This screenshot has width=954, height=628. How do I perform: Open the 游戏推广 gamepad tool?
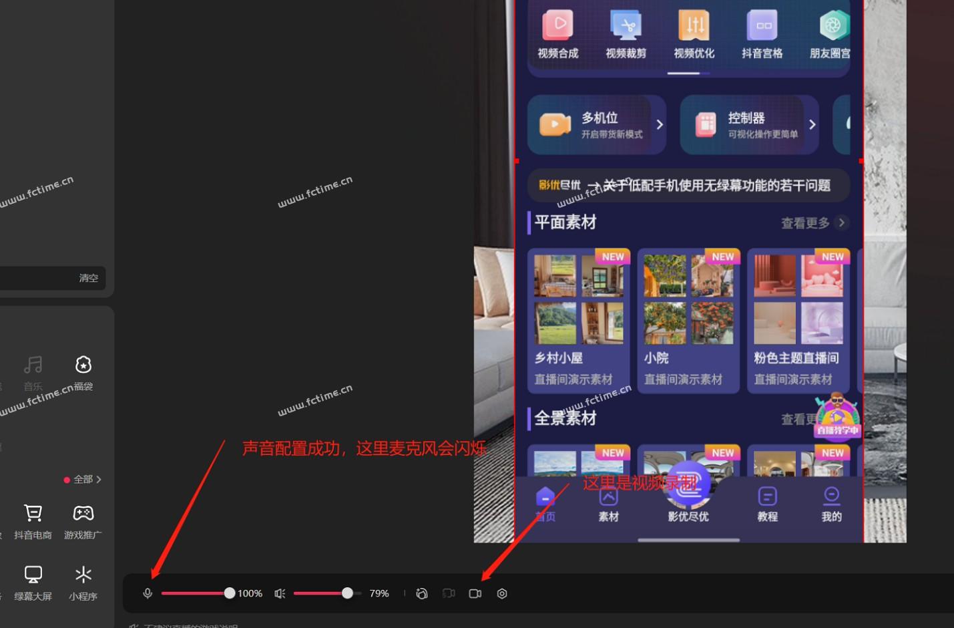point(83,522)
